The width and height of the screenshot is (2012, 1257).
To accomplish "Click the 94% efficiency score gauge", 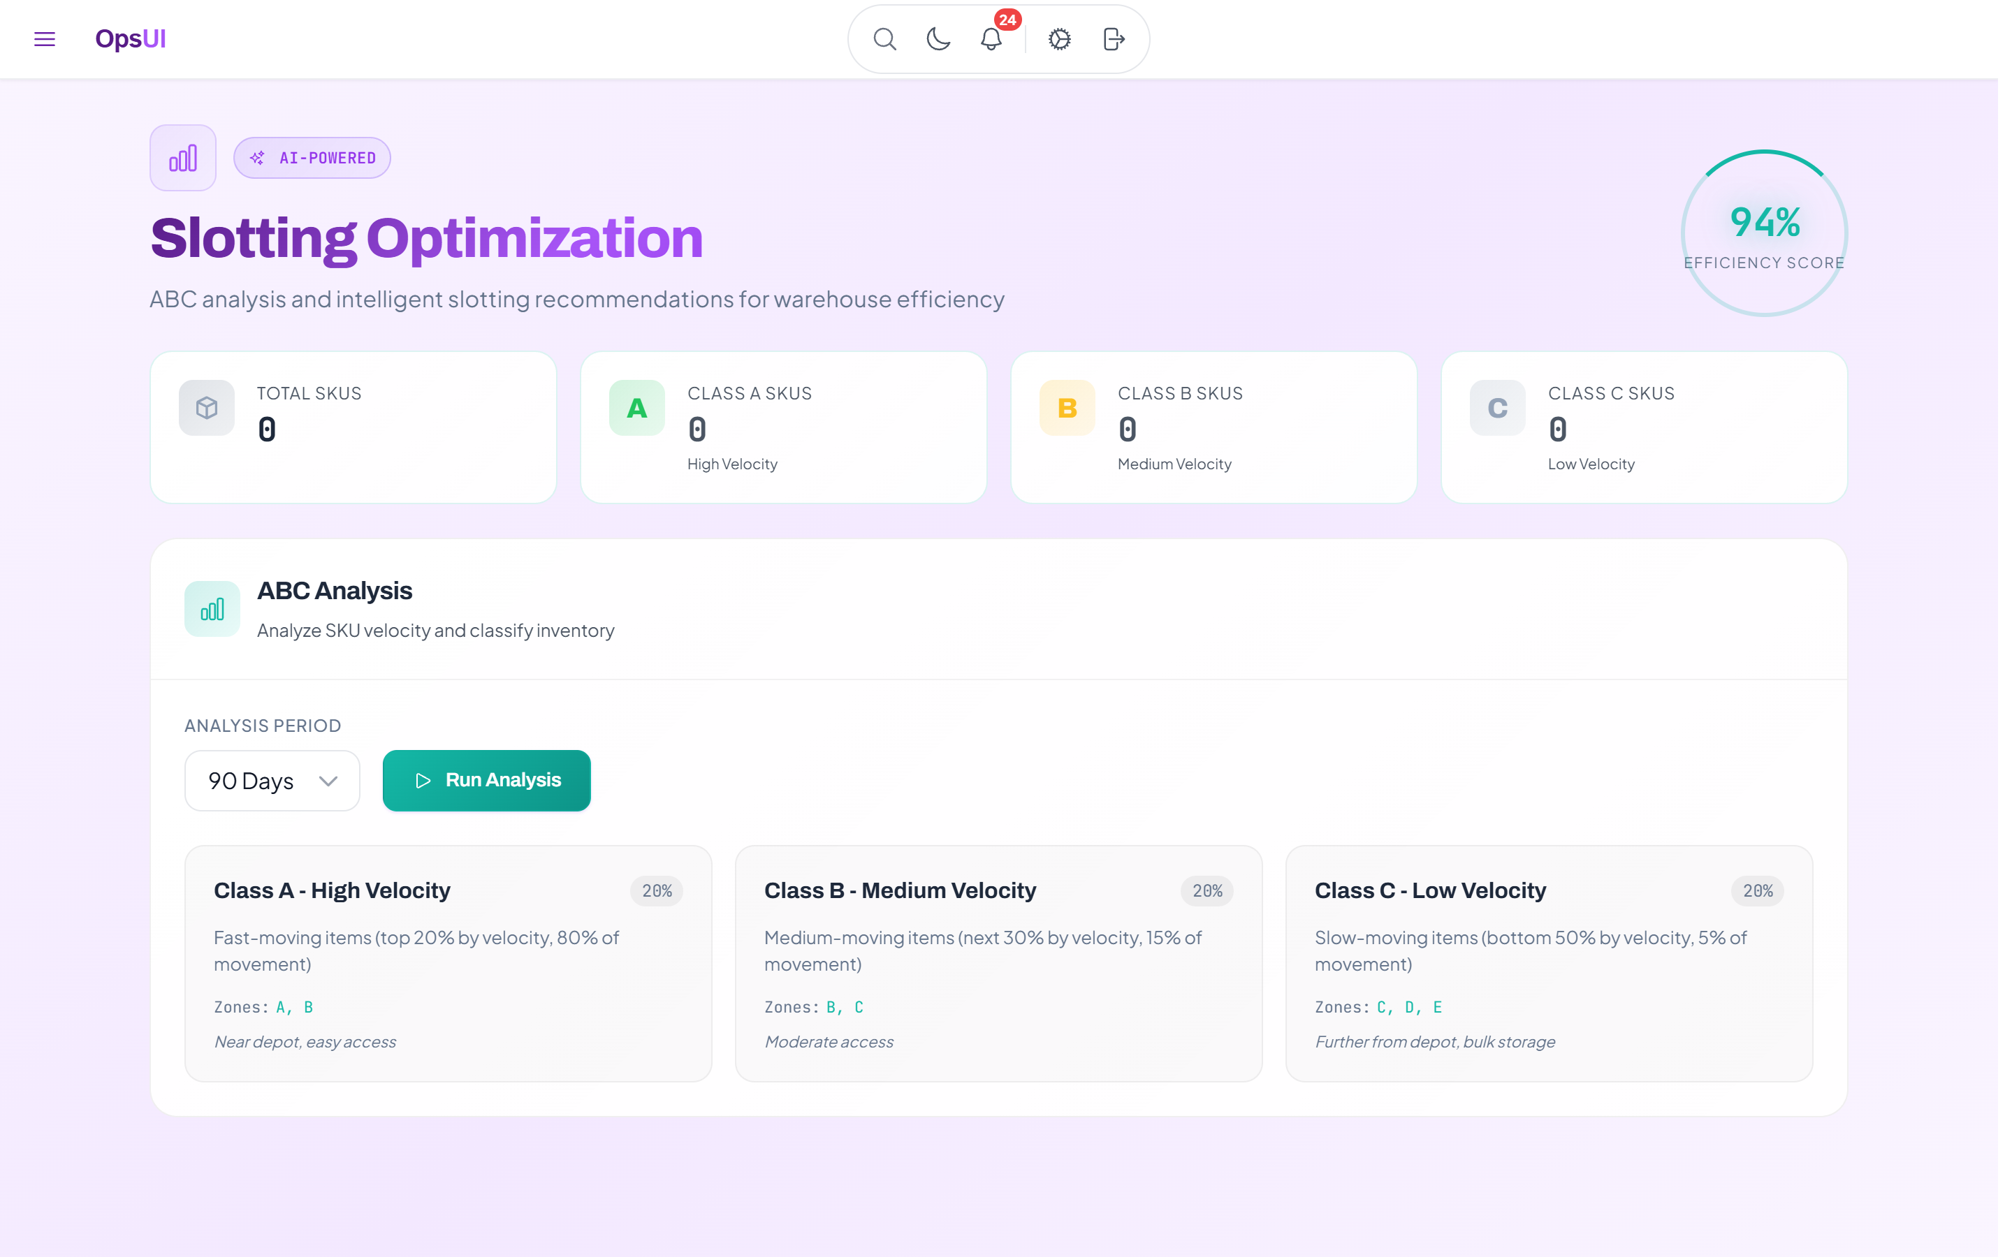I will (x=1764, y=233).
